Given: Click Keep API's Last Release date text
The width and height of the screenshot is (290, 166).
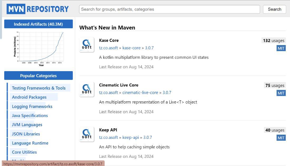Looking at the screenshot, I should pyautogui.click(x=126, y=157).
